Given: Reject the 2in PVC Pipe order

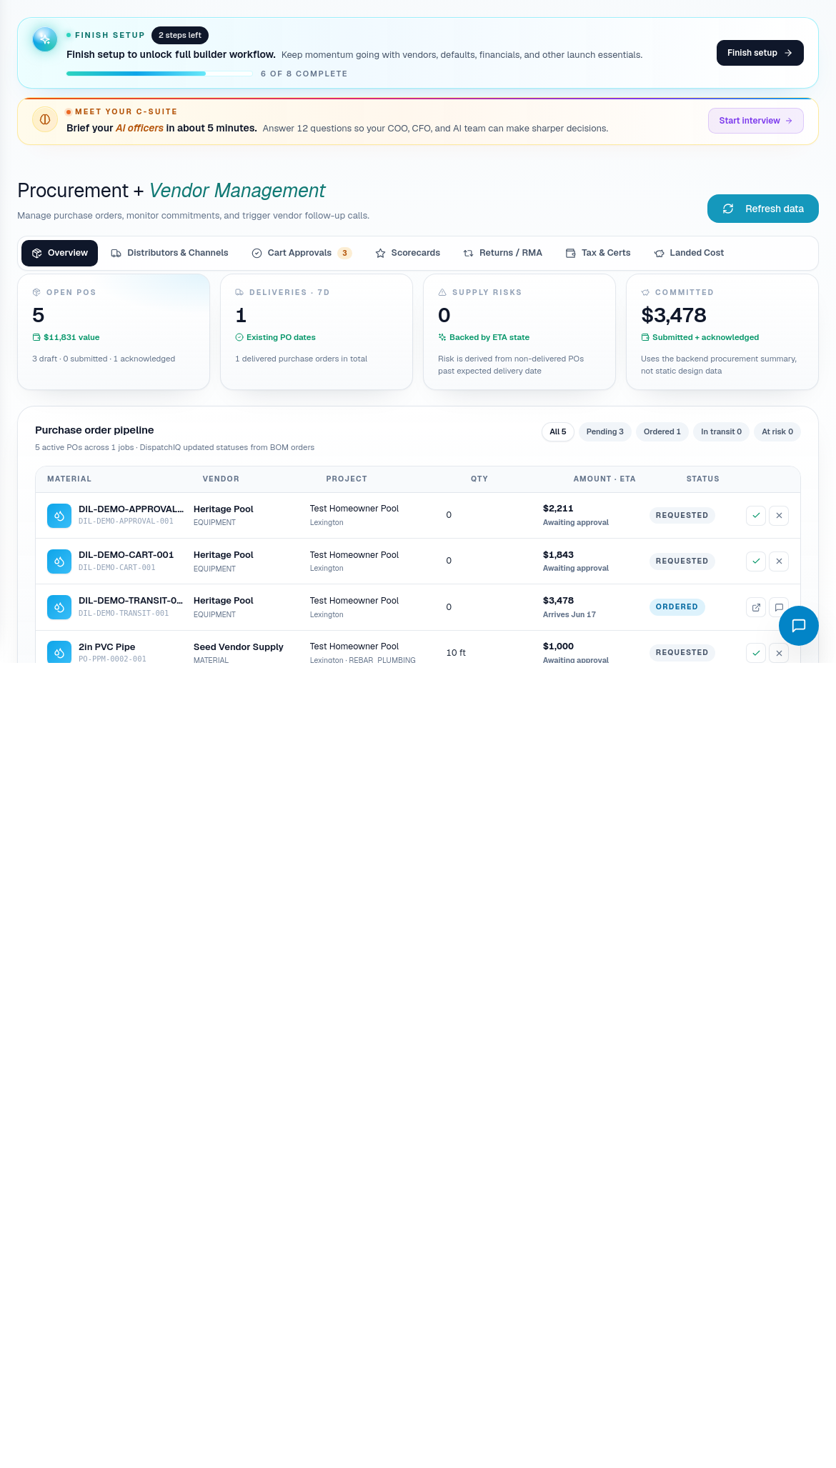Looking at the screenshot, I should coord(779,653).
